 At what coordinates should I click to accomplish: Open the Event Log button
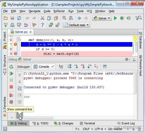click(126, 123)
